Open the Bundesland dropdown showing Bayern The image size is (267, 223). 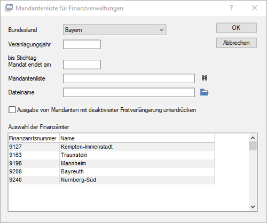pyautogui.click(x=114, y=30)
